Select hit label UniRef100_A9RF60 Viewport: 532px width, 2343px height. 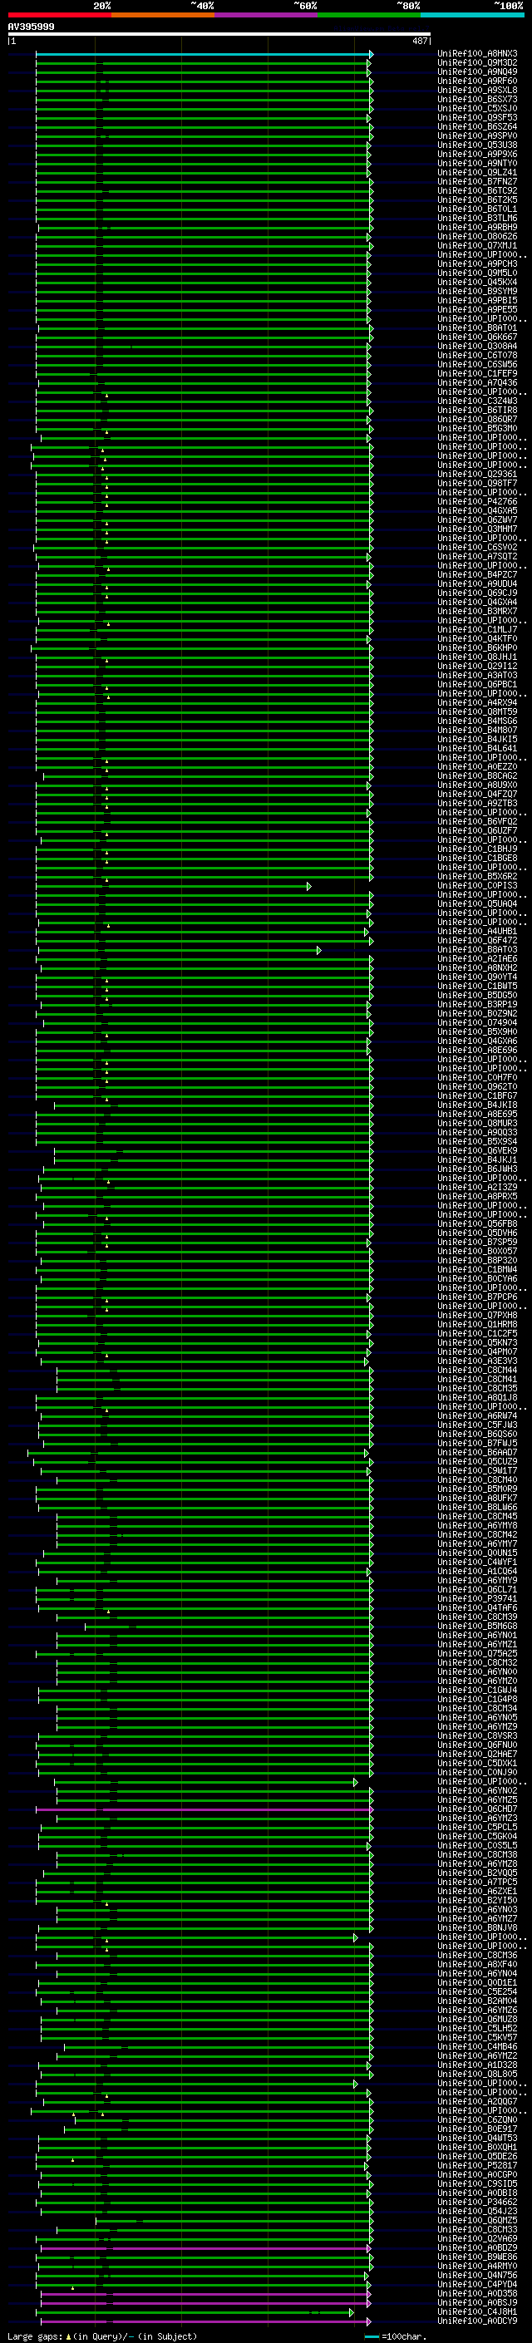click(x=477, y=81)
